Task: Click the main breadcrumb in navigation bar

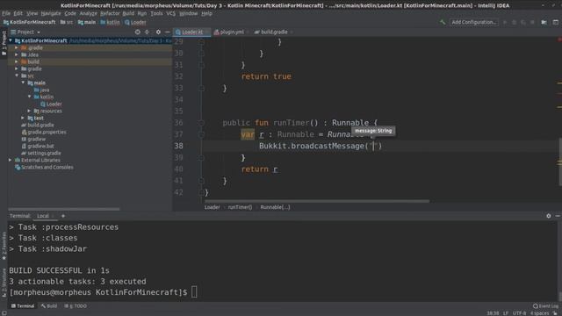Action: pos(87,22)
